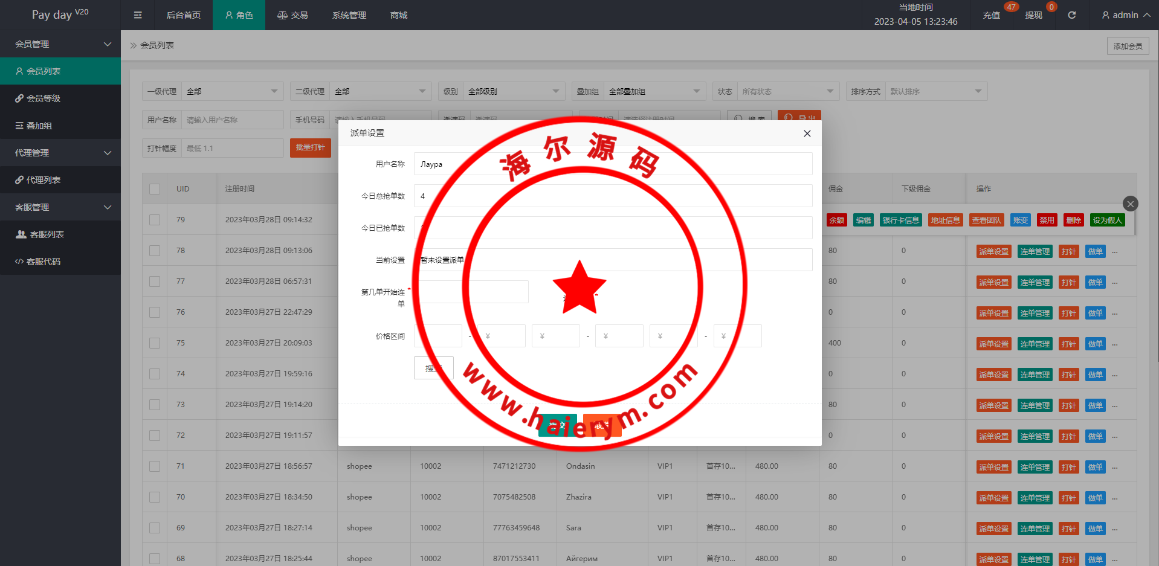Open the 级别 dropdown showing 全部级别
1159x566 pixels.
tap(514, 91)
